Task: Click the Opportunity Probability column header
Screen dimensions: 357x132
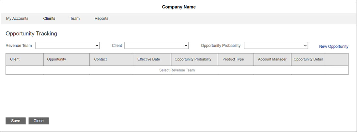Action: 193,59
